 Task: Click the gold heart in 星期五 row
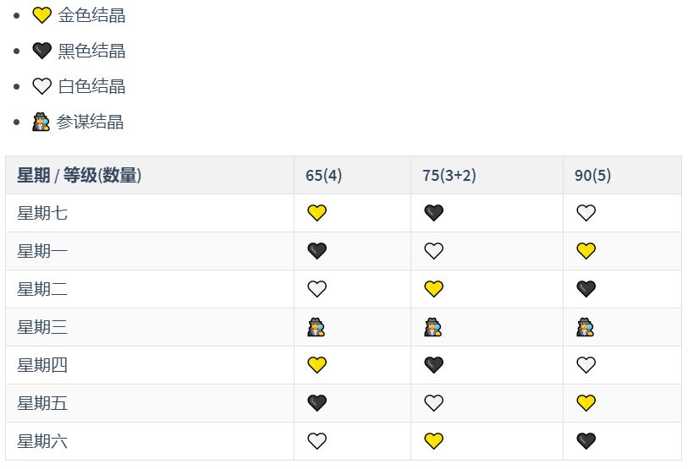[x=586, y=403]
